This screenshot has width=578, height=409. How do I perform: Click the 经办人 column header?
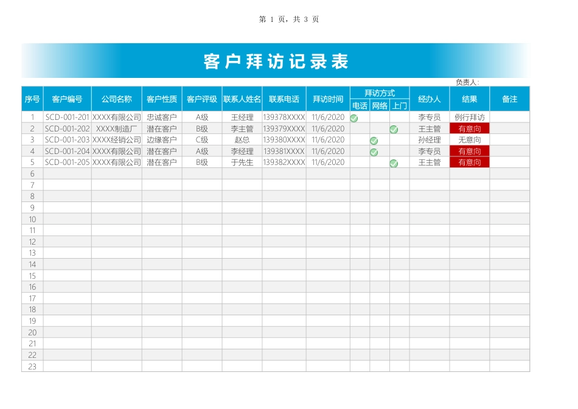pos(430,98)
